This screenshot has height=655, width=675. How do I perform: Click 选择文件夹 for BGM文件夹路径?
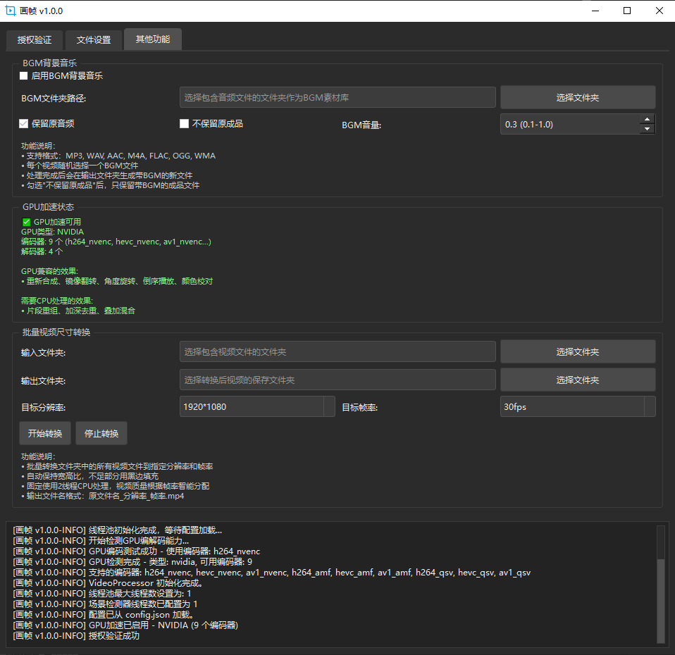point(577,98)
